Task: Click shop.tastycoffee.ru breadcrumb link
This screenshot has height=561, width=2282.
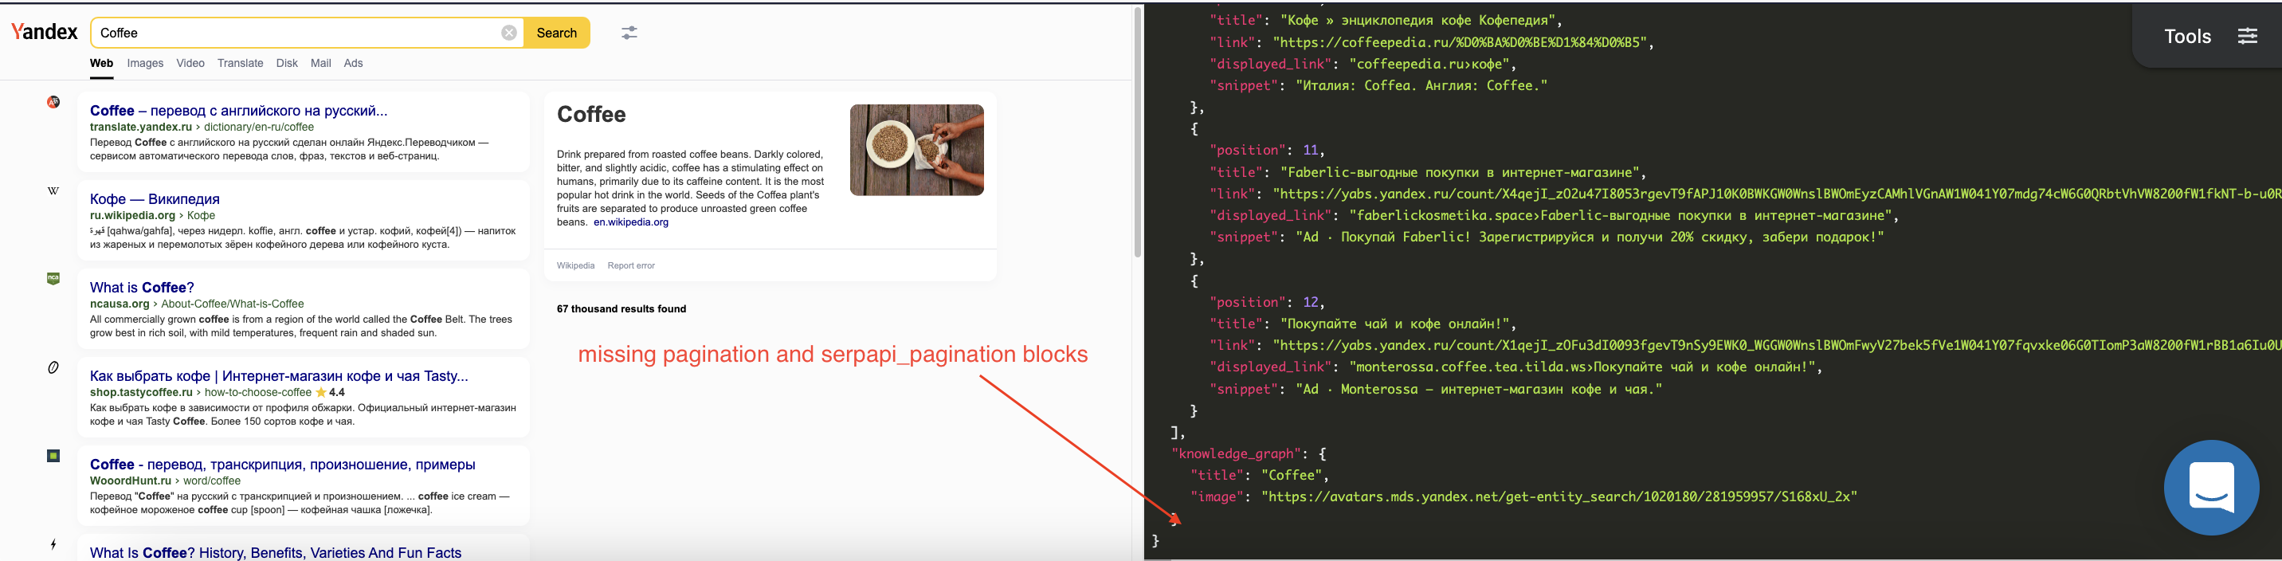Action: click(141, 393)
